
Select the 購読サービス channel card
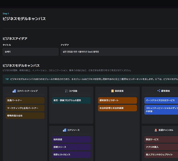(x=161, y=139)
